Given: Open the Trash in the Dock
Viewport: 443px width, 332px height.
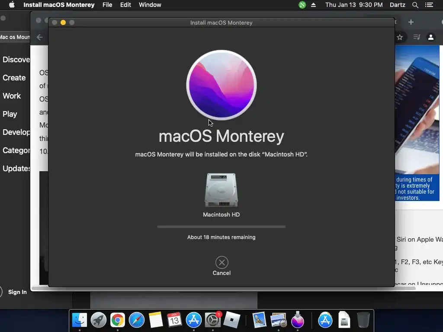Looking at the screenshot, I should (x=363, y=320).
